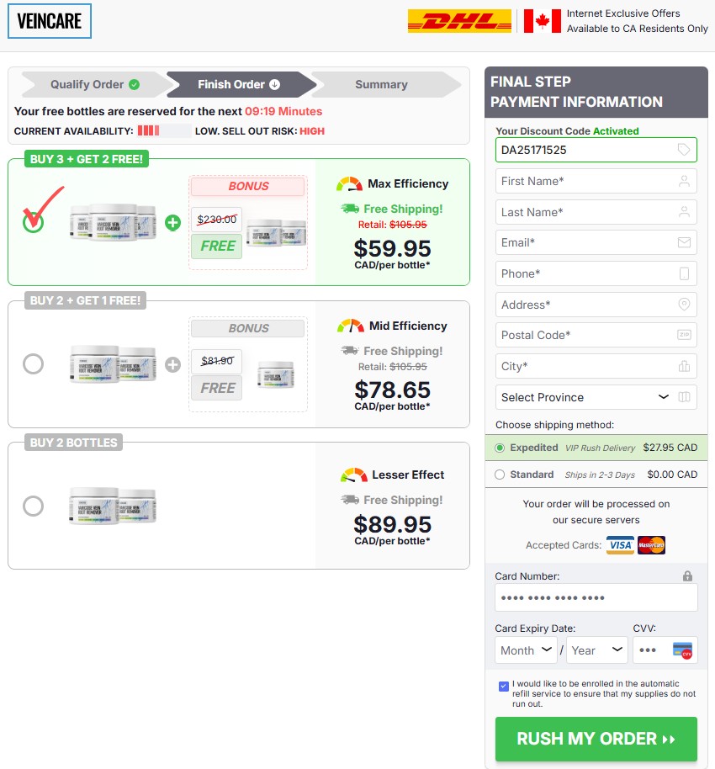Uncheck the automatic refill enrollment checkbox

(504, 686)
